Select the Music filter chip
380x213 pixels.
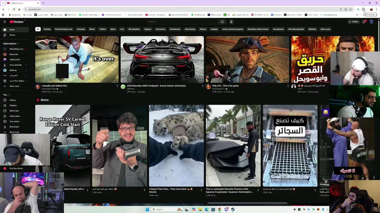(92, 29)
